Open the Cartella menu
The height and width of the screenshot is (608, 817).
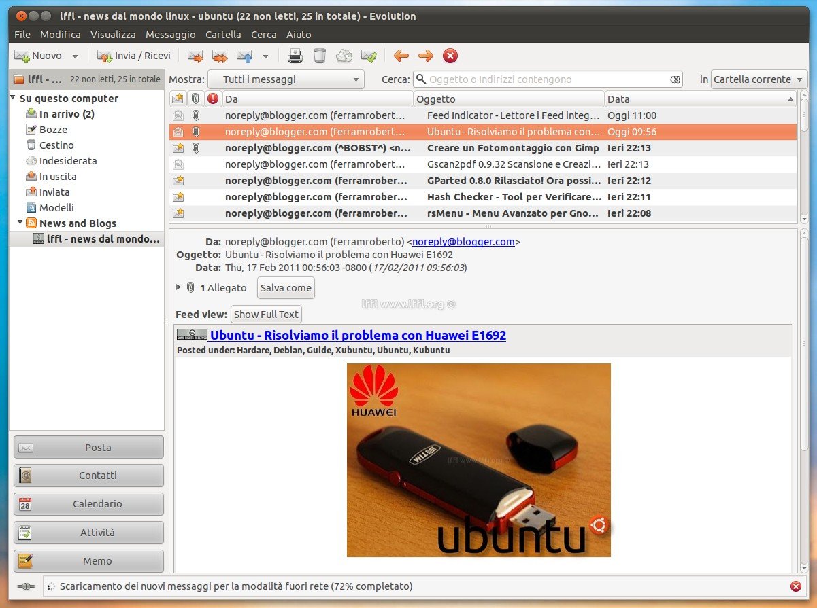tap(223, 34)
